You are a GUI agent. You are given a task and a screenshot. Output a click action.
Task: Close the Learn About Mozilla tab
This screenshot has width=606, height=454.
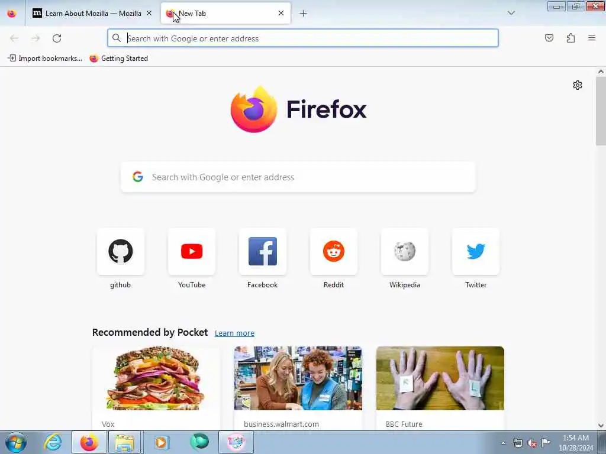coord(149,14)
